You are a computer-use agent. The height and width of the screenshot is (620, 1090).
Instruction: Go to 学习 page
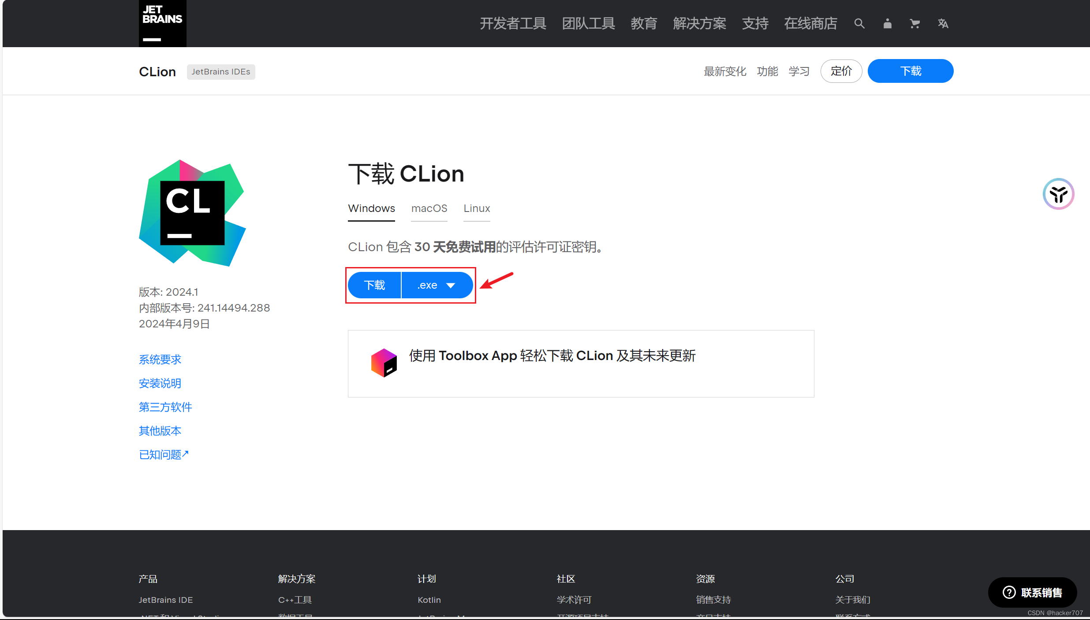pos(799,71)
